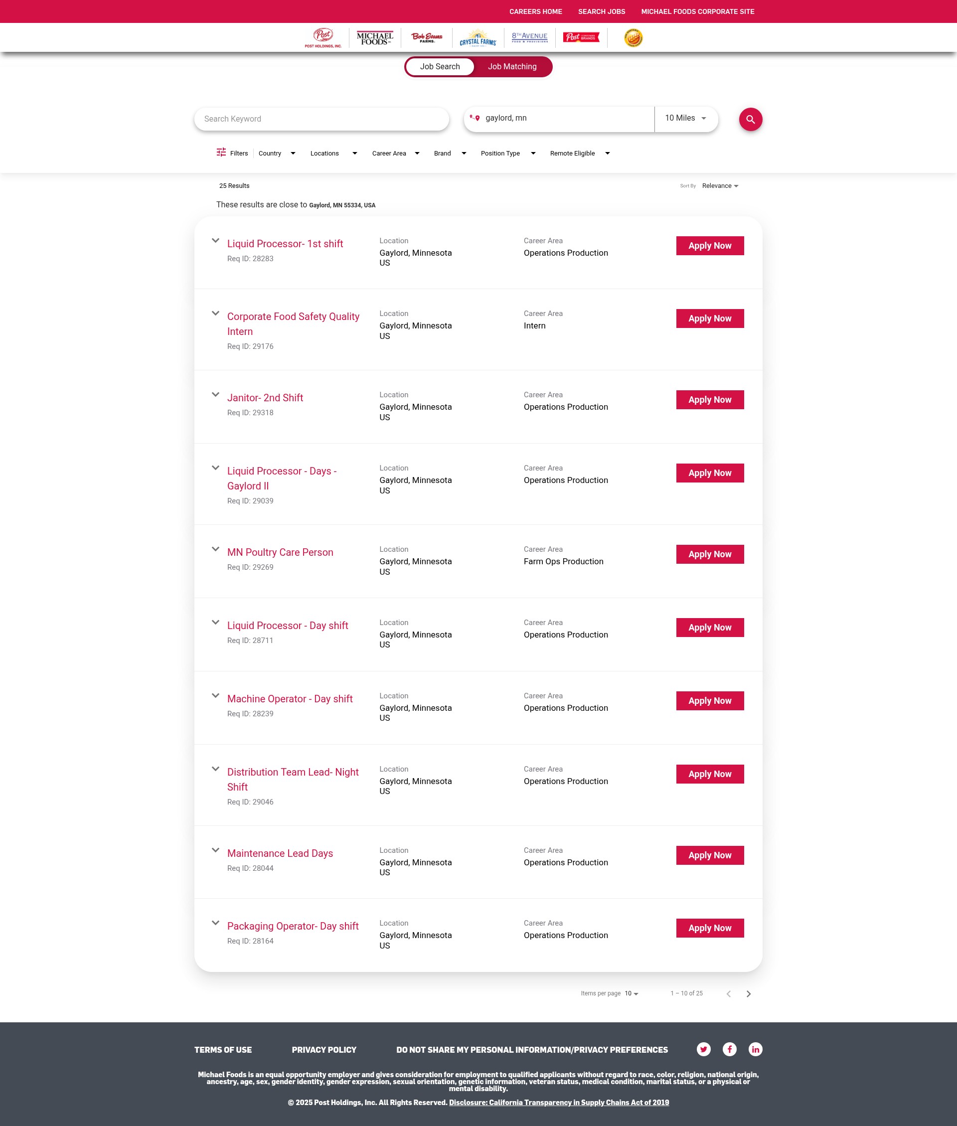Screen dimensions: 957x1126
Task: Open the 10 Miles radius dropdown
Action: [686, 118]
